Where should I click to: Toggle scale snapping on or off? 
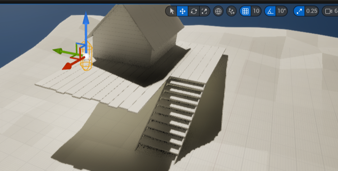coord(299,11)
